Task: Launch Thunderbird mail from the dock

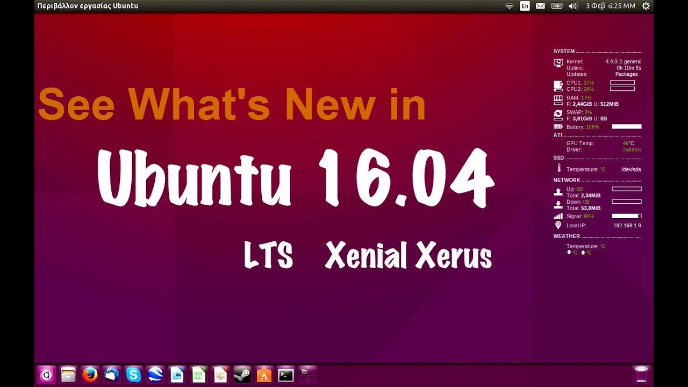Action: [112, 375]
